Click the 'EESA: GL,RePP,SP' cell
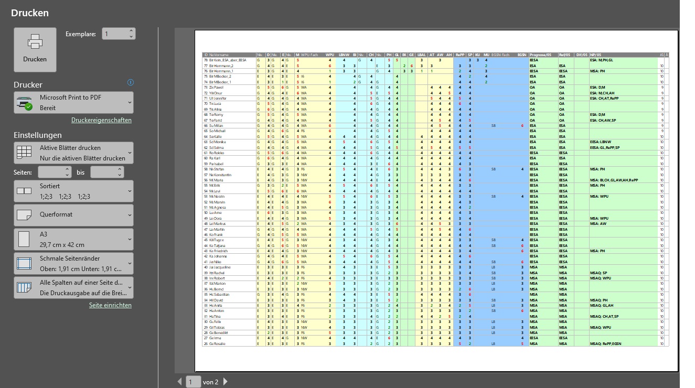The image size is (695, 388). click(x=605, y=147)
